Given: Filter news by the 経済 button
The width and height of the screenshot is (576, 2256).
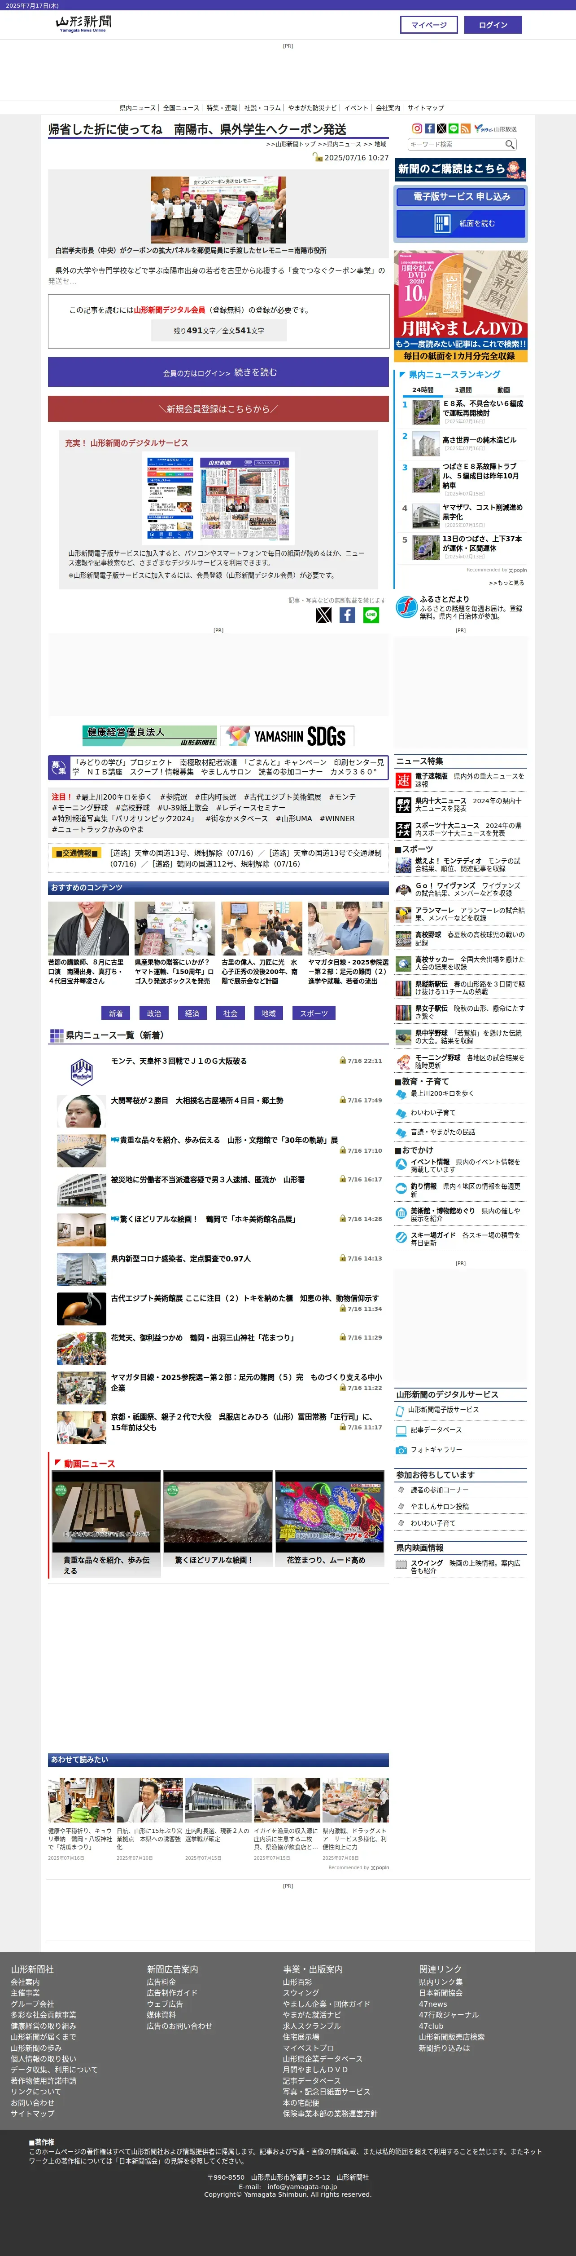Looking at the screenshot, I should [x=192, y=1013].
